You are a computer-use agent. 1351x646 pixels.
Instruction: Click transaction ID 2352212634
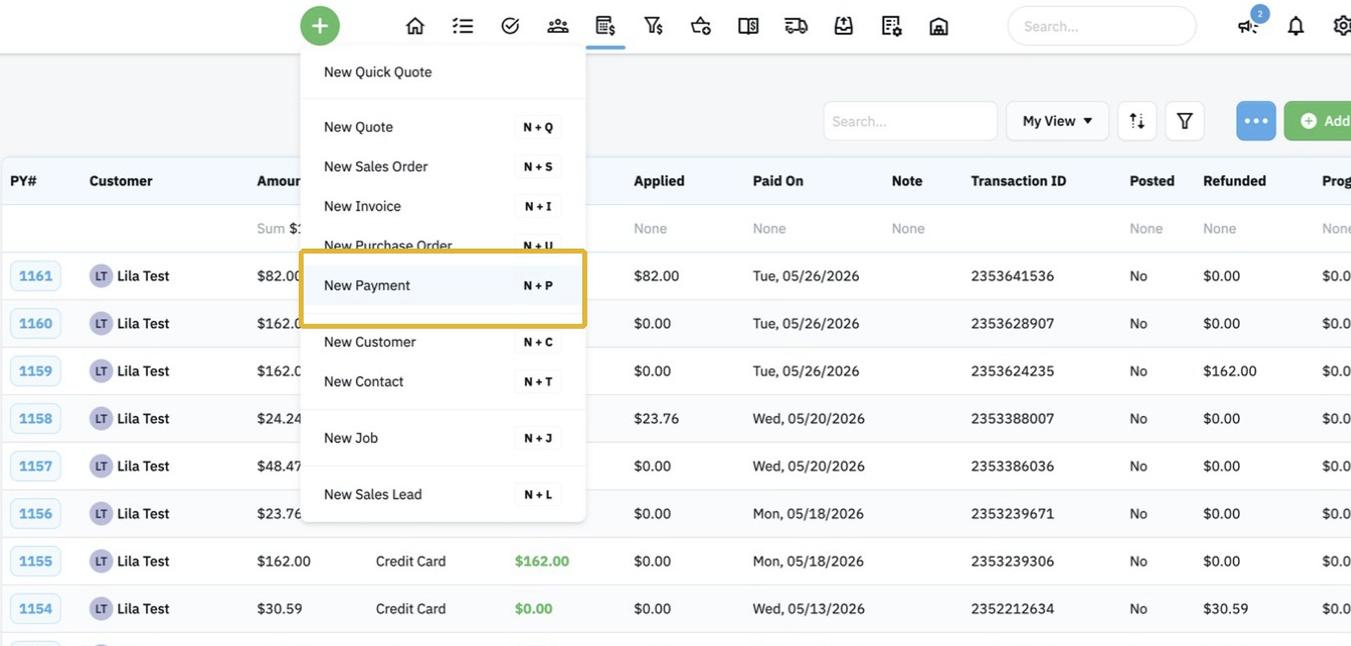pyautogui.click(x=1012, y=608)
